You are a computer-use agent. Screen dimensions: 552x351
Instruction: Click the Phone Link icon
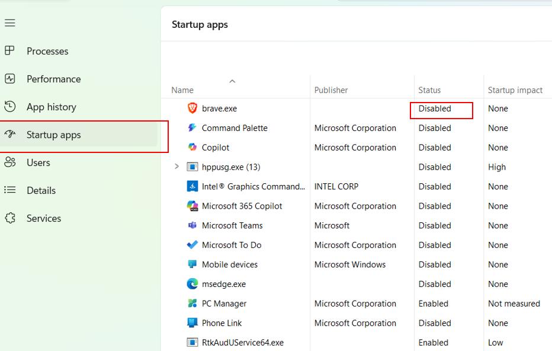(x=192, y=323)
